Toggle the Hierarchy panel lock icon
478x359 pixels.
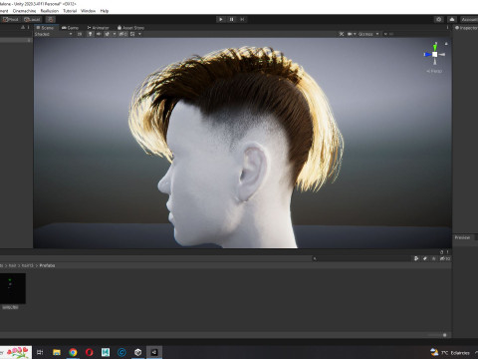pyautogui.click(x=23, y=27)
